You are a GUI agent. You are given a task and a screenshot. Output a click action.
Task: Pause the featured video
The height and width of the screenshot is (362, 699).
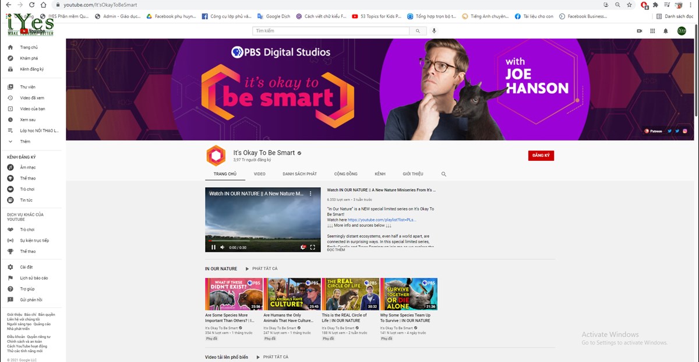click(x=213, y=247)
